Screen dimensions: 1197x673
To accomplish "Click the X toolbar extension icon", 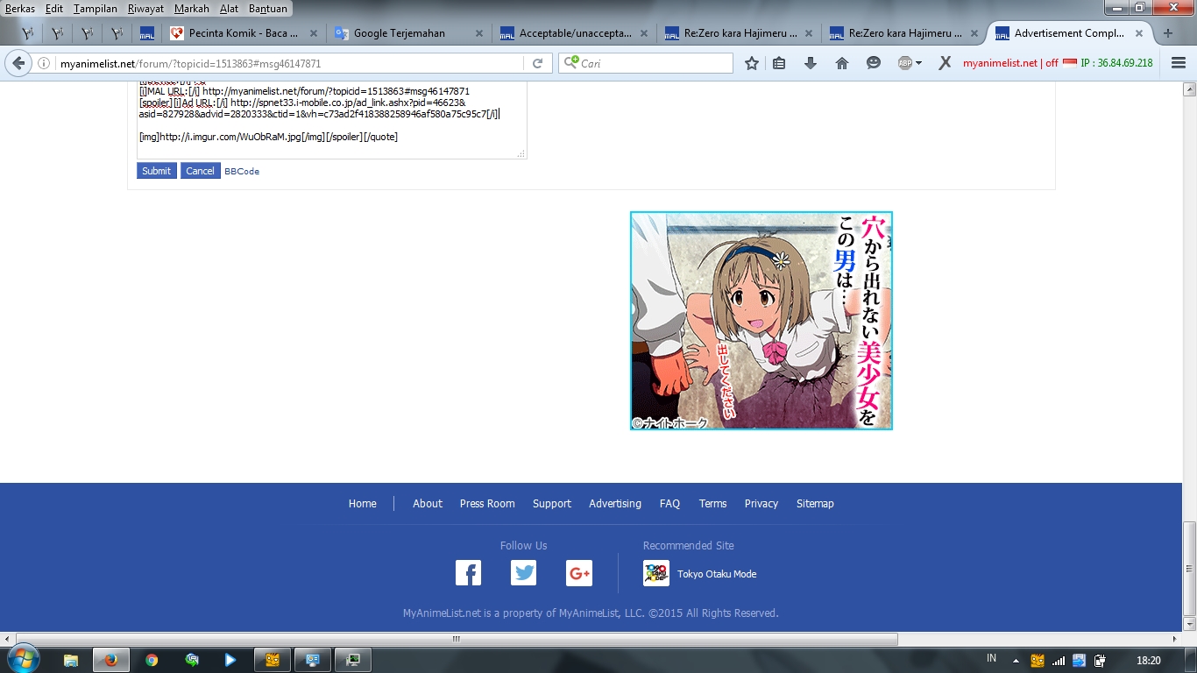I will click(x=945, y=63).
